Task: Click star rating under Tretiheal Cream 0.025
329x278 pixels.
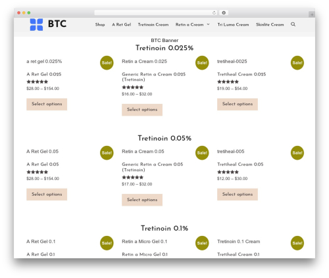Action: (228, 81)
